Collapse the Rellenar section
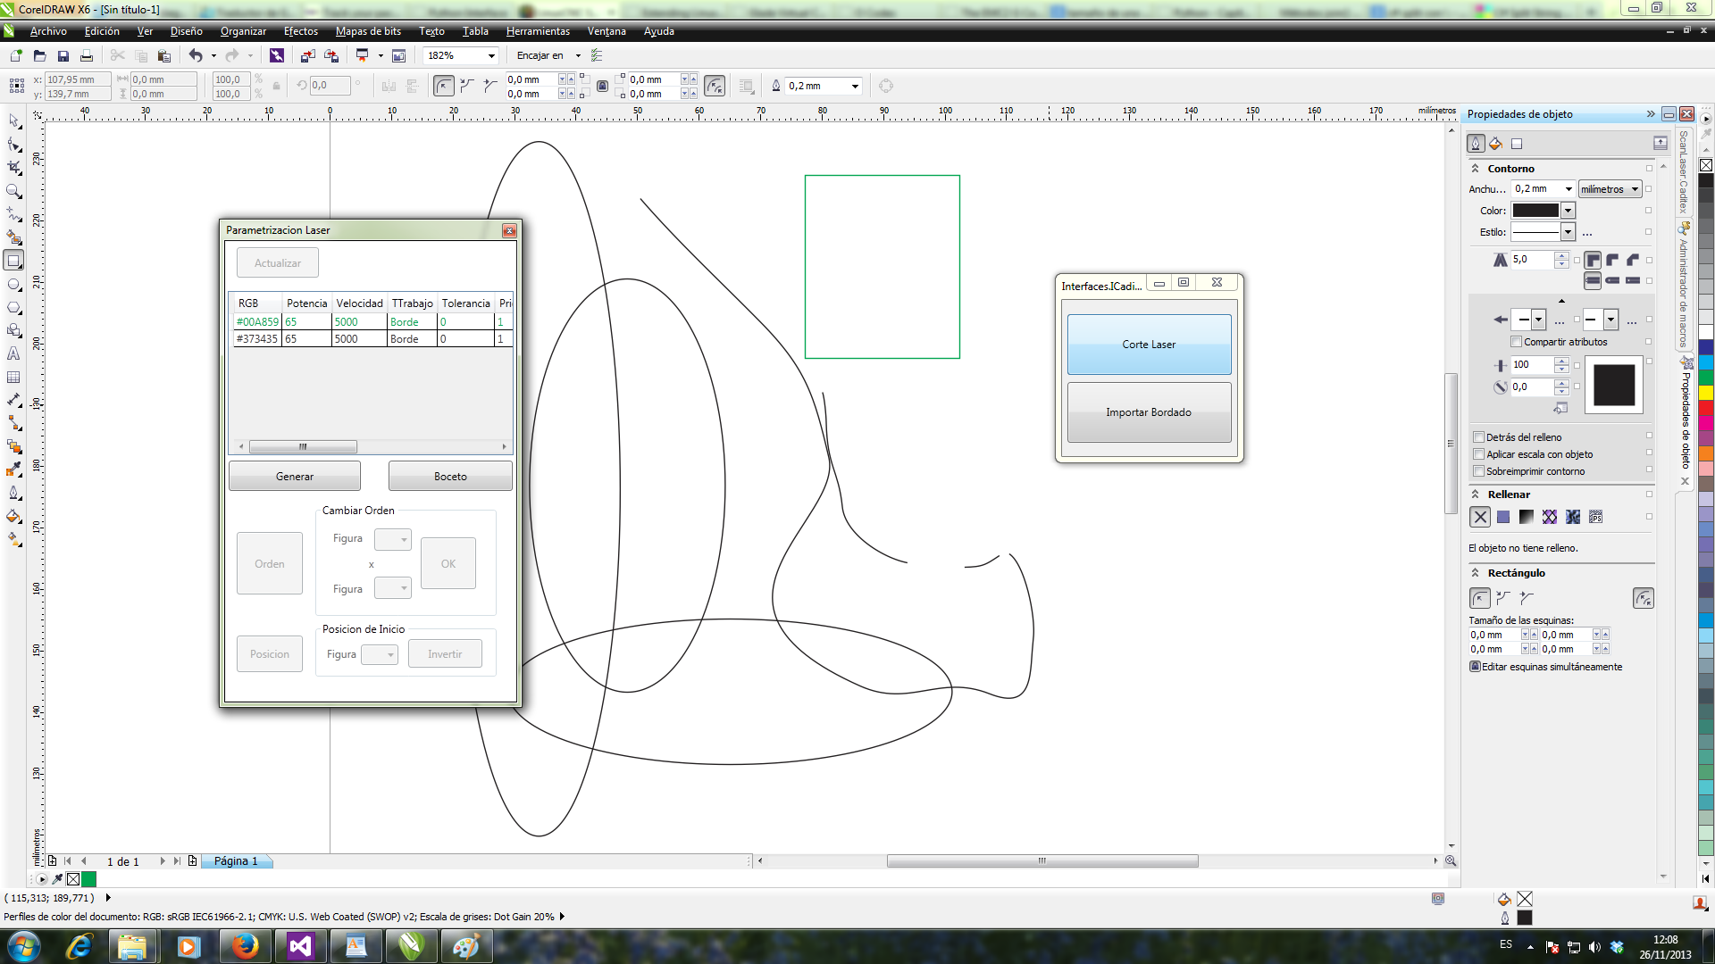1715x964 pixels. pyautogui.click(x=1476, y=494)
